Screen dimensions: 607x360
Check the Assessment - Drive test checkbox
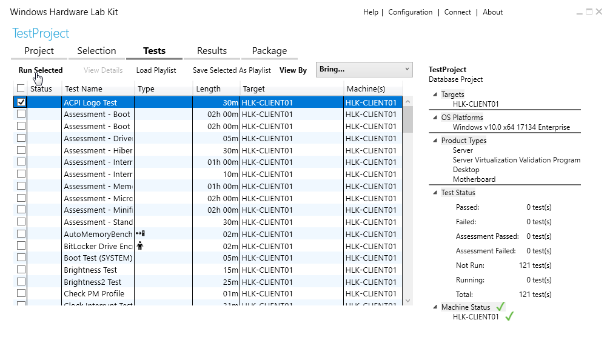coord(21,138)
